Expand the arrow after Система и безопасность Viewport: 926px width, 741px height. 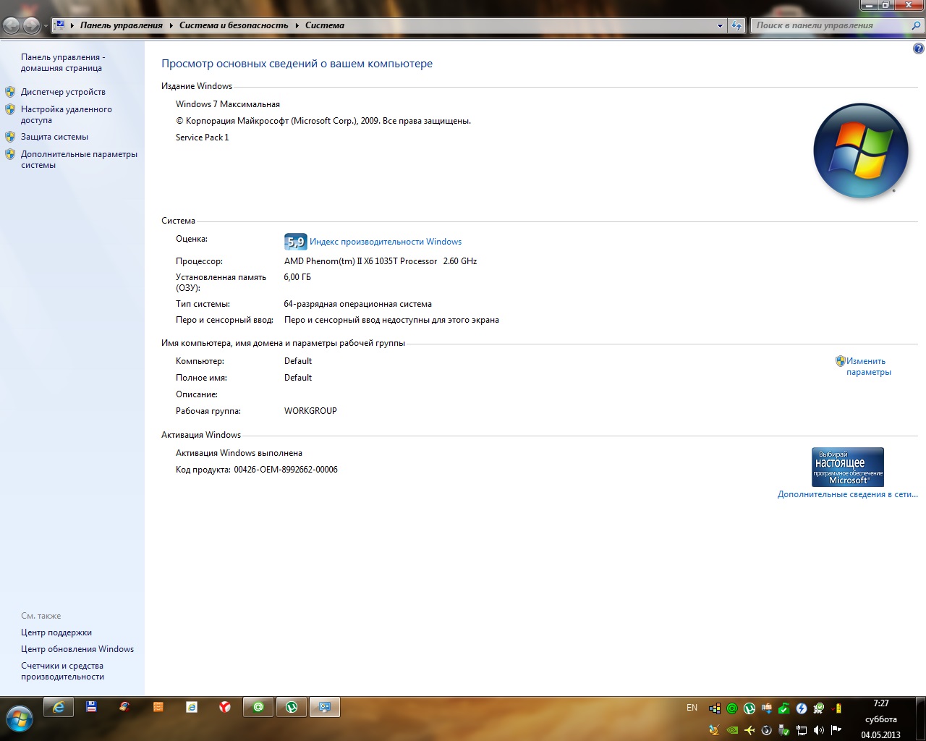pos(297,25)
